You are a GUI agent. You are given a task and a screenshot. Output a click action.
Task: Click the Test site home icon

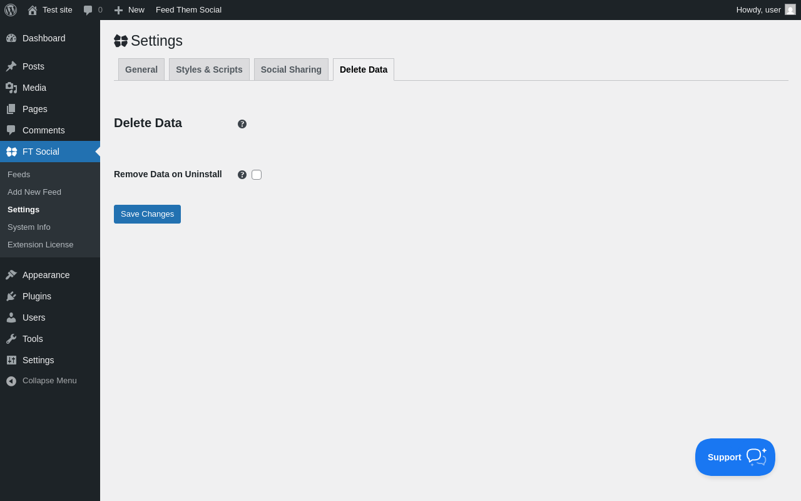[33, 10]
